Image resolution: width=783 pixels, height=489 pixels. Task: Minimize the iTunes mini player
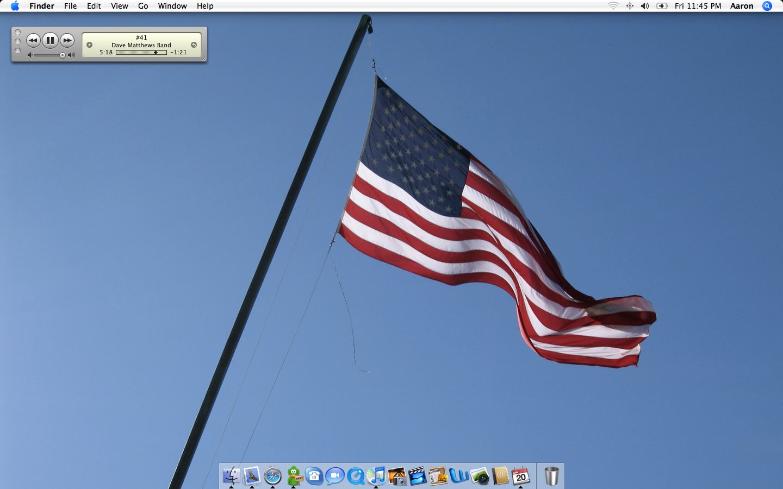click(17, 41)
